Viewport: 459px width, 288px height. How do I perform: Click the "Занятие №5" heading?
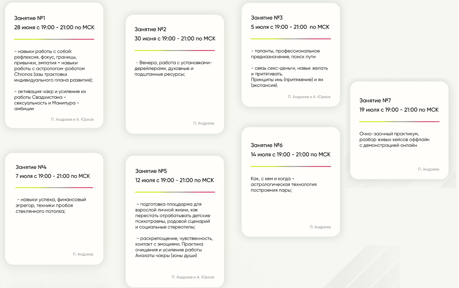(151, 171)
